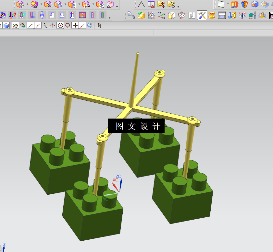Click the orange cavity insert icon
This screenshot has height=252, width=273.
click(82, 15)
